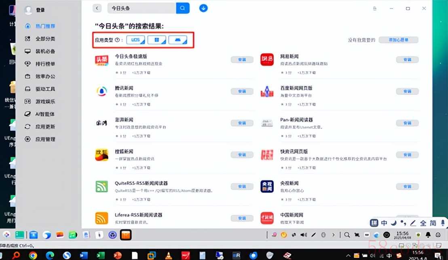Click the Liferea orange RSS icon
Image resolution: width=448 pixels, height=260 pixels.
102,218
